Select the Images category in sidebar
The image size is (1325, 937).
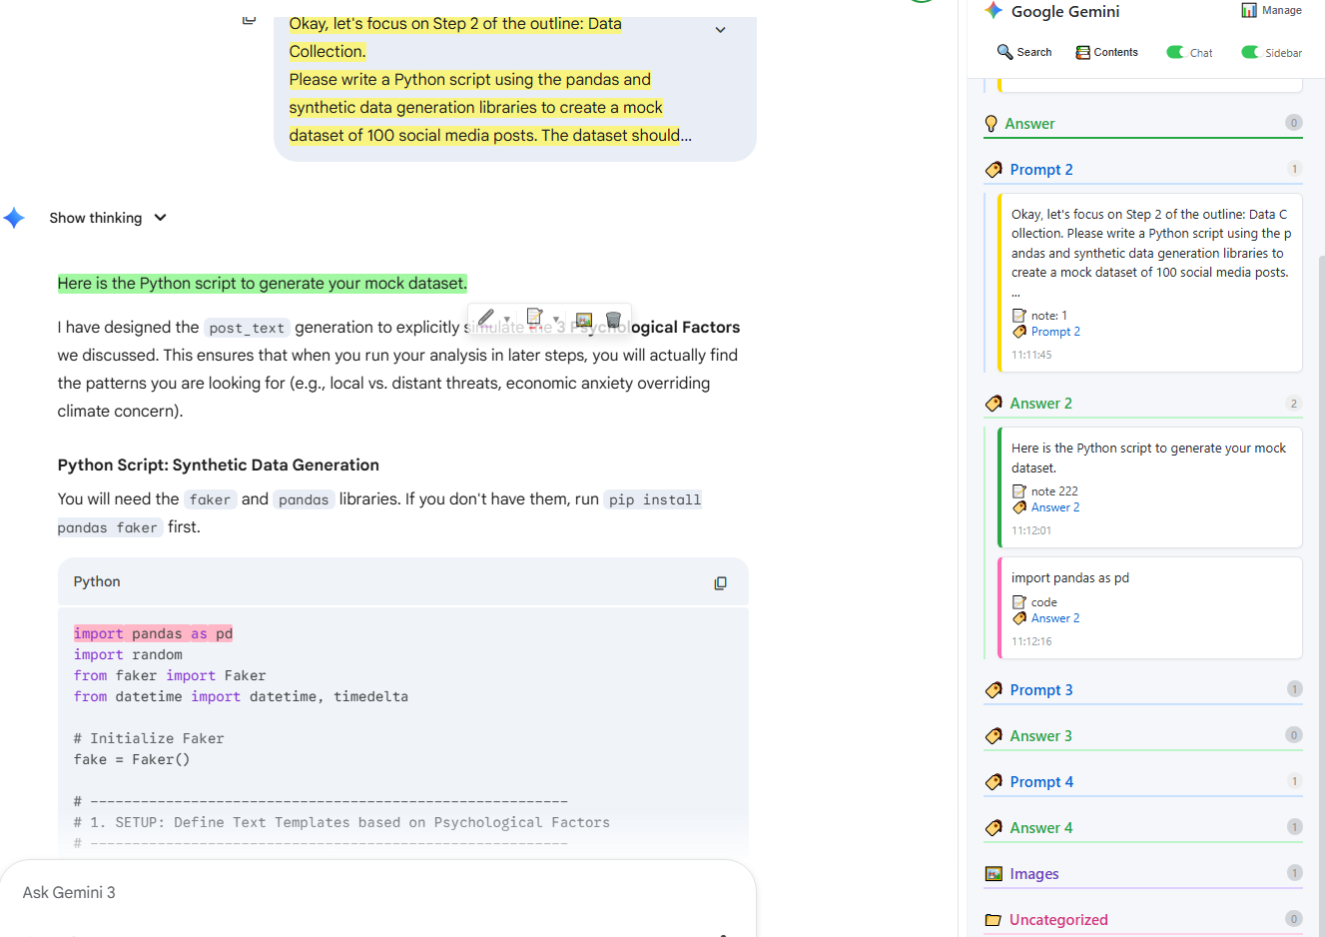click(1033, 874)
